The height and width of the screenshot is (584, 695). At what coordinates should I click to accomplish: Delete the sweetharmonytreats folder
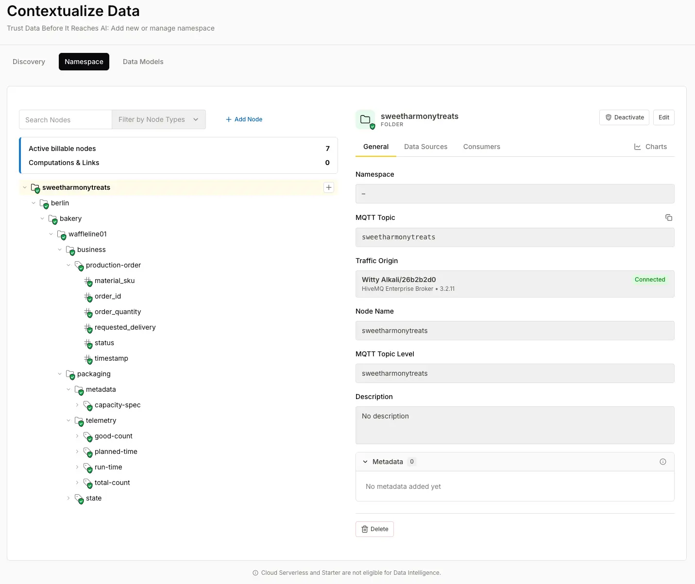click(x=374, y=529)
